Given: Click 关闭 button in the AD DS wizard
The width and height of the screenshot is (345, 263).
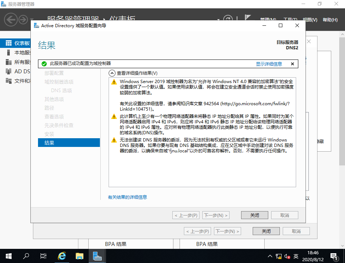Looking at the screenshot, I should click(254, 215).
